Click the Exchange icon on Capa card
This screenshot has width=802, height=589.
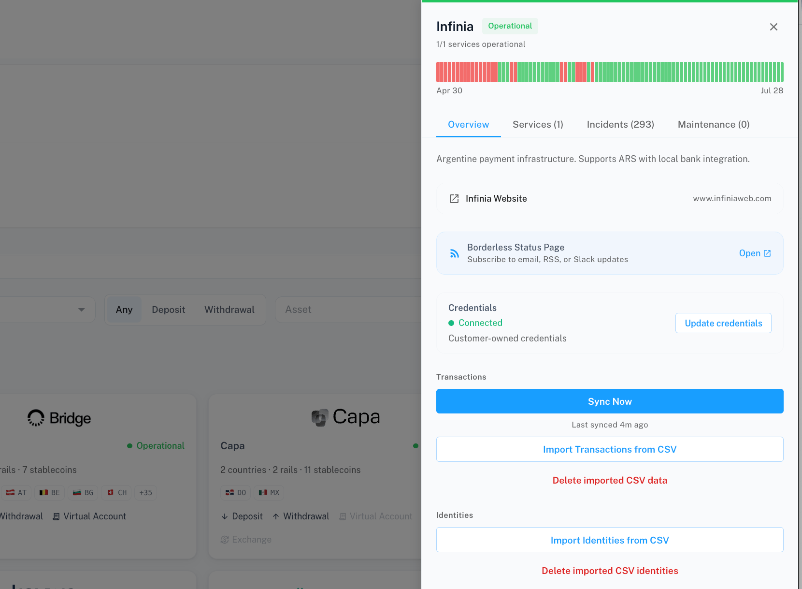pos(225,540)
